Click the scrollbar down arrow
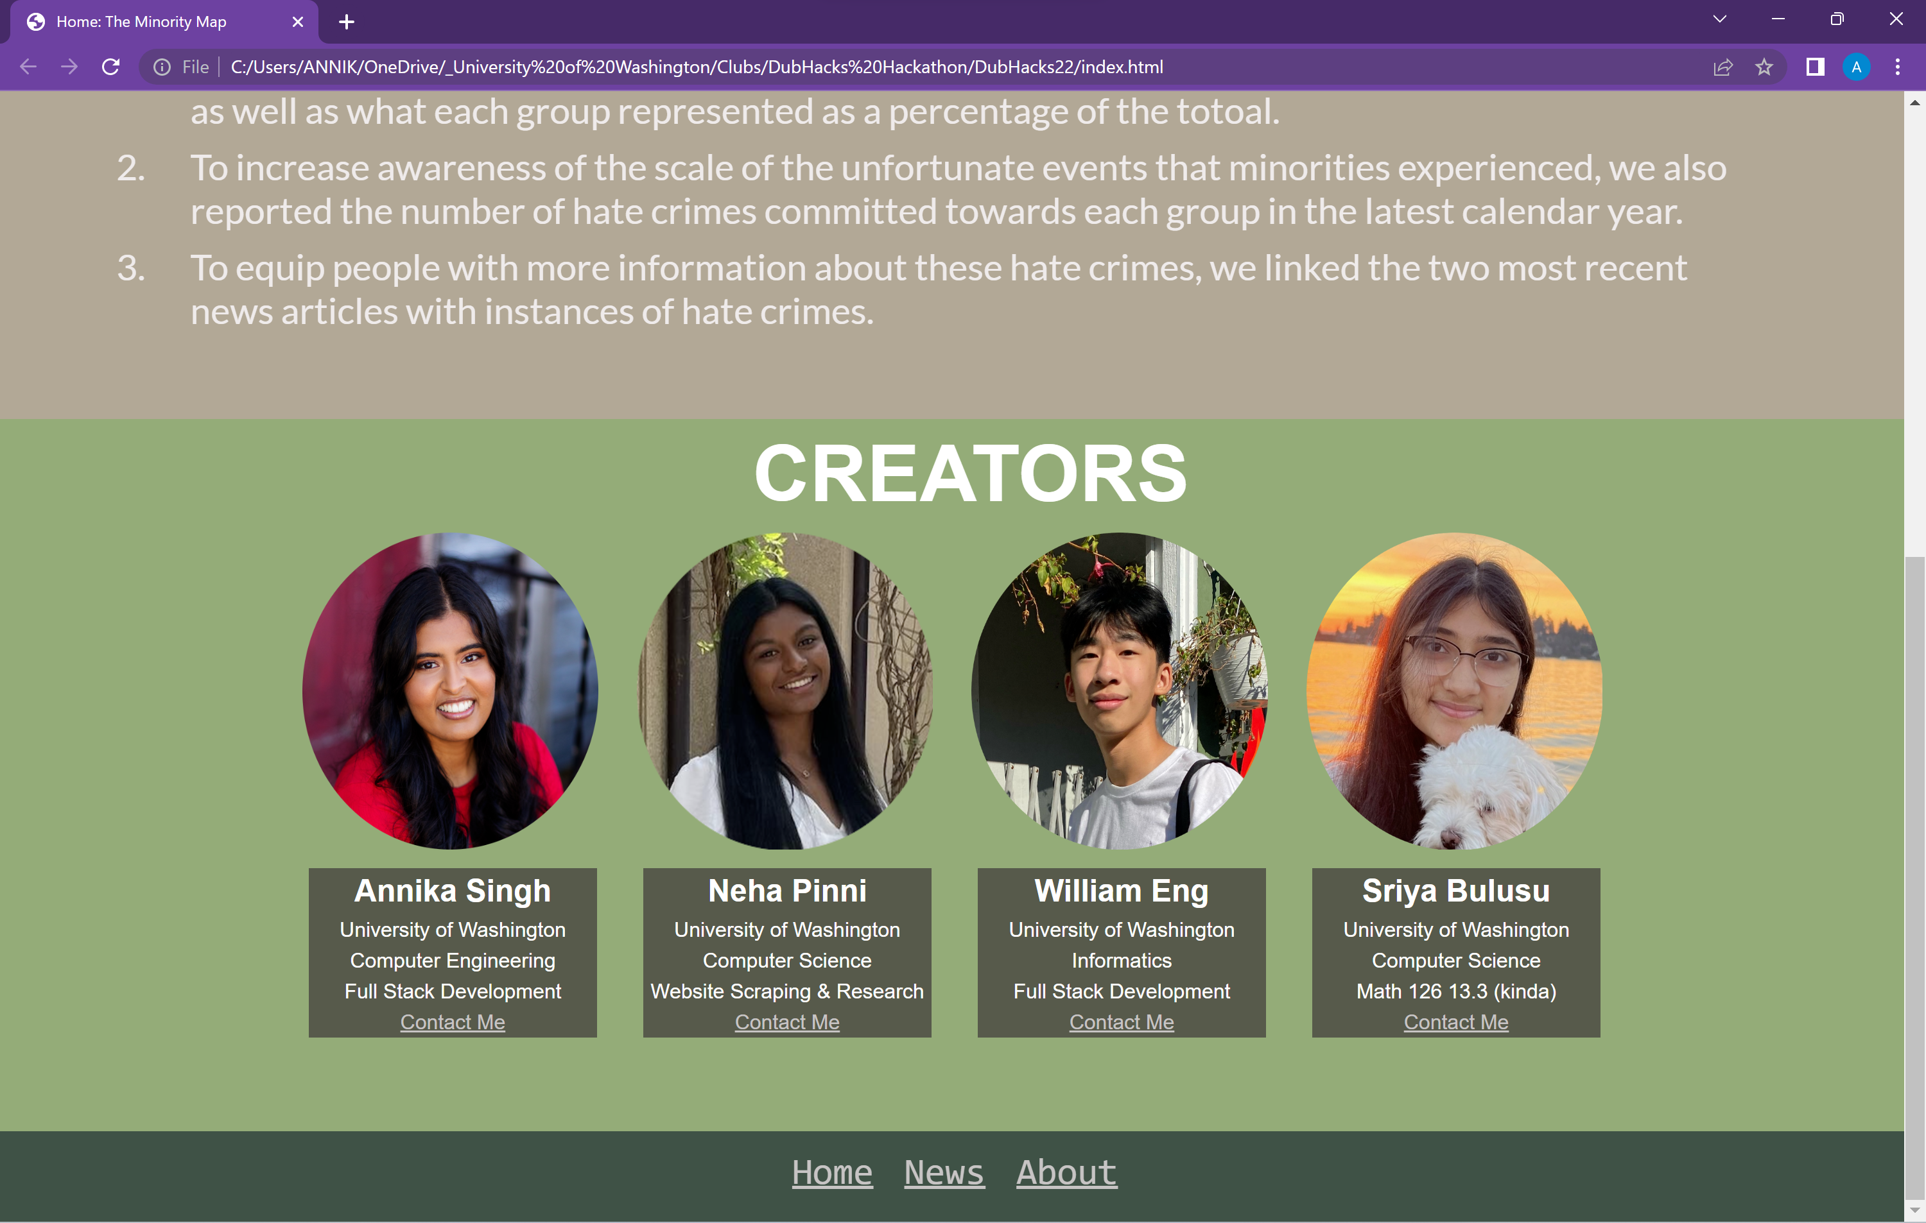The height and width of the screenshot is (1223, 1926). tap(1914, 1211)
